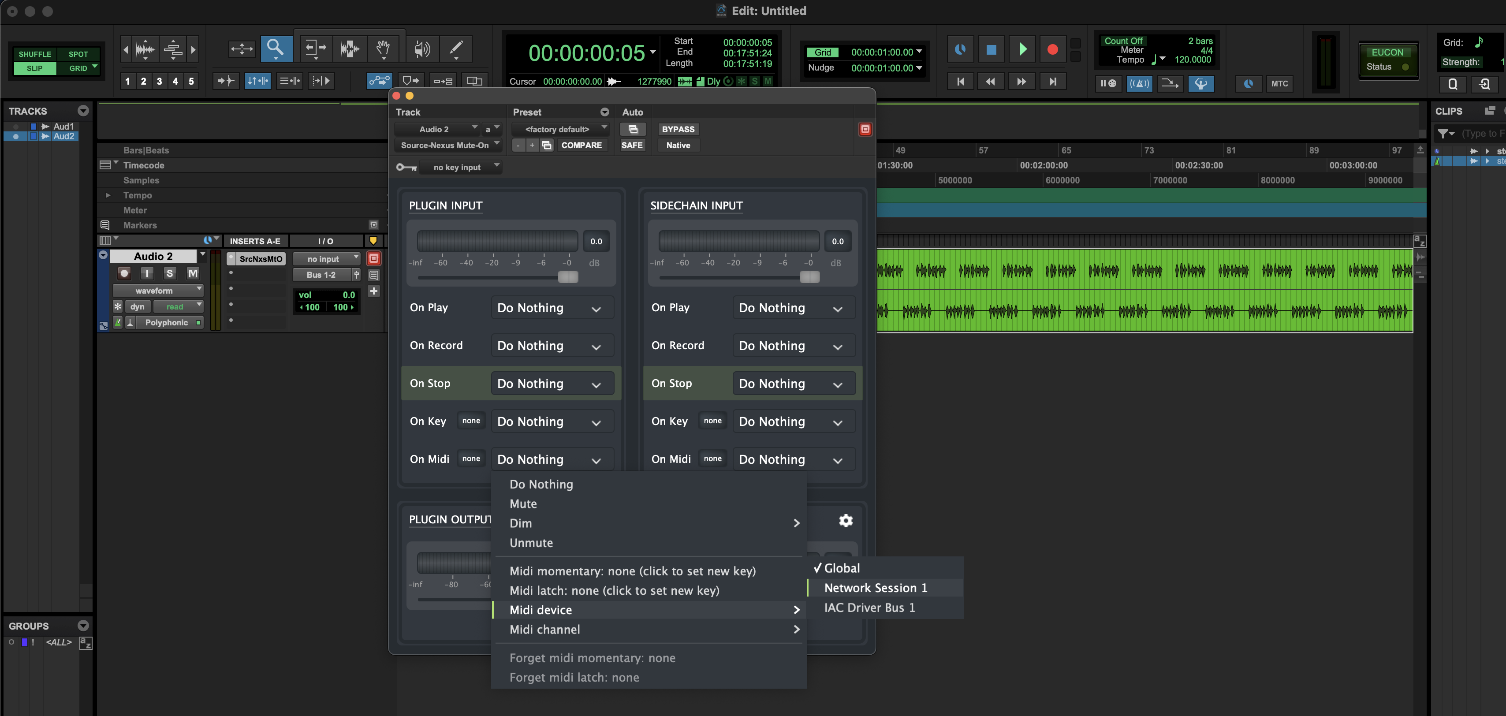Click the COMPARE button
1506x716 pixels.
581,145
